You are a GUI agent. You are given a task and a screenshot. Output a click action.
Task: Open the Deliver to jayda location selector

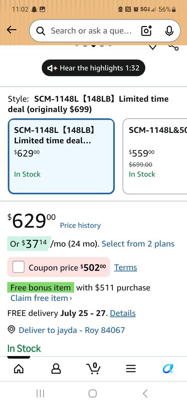[x=66, y=330]
